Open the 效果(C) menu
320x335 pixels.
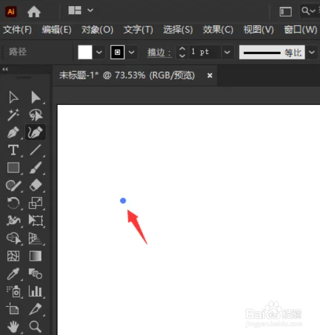point(218,29)
